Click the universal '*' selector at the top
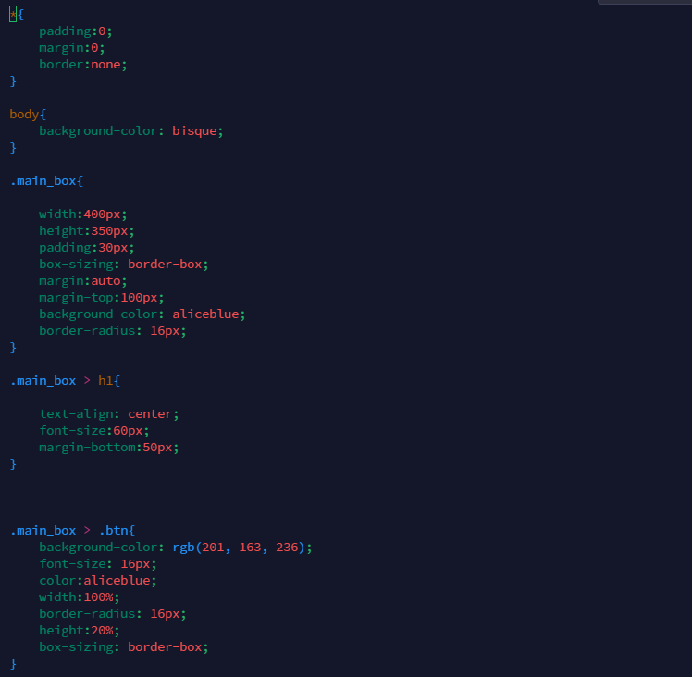This screenshot has width=692, height=677. pyautogui.click(x=13, y=15)
